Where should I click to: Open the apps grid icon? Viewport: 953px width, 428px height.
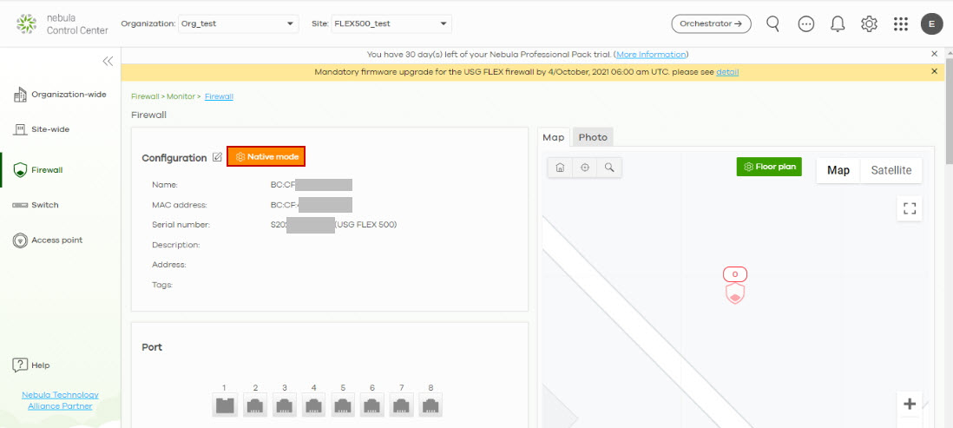tap(901, 24)
